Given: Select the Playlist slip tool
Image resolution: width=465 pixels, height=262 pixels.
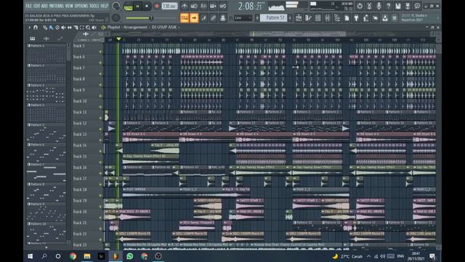Looking at the screenshot, I should (x=70, y=28).
